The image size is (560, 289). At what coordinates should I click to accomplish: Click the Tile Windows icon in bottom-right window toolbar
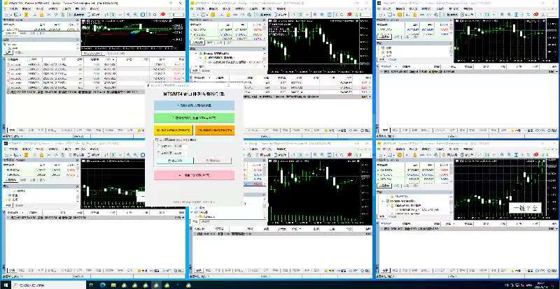[x=516, y=155]
